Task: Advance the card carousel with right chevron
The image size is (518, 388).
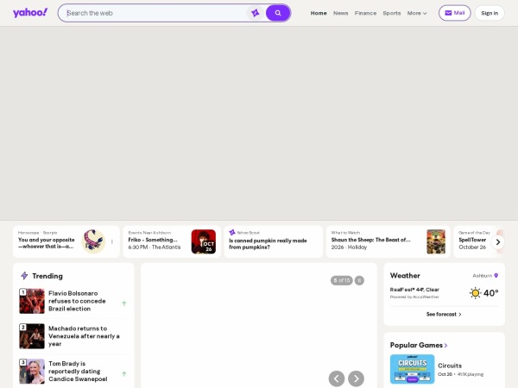Action: (498, 242)
